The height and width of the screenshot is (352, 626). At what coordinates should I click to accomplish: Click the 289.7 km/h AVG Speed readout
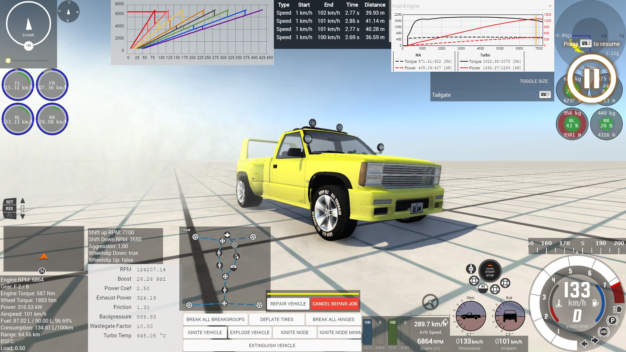[430, 324]
